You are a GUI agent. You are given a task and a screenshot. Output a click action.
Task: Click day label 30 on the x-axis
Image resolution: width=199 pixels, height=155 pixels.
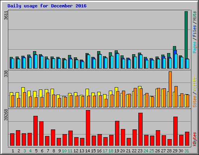[181, 151]
